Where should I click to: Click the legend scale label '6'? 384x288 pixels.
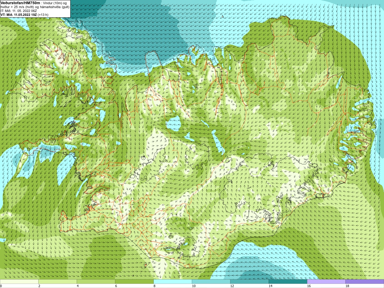[x=116, y=286]
